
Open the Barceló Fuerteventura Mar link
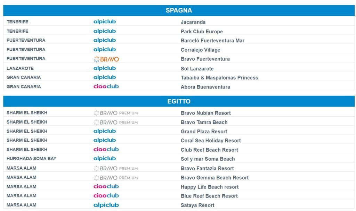(x=212, y=41)
